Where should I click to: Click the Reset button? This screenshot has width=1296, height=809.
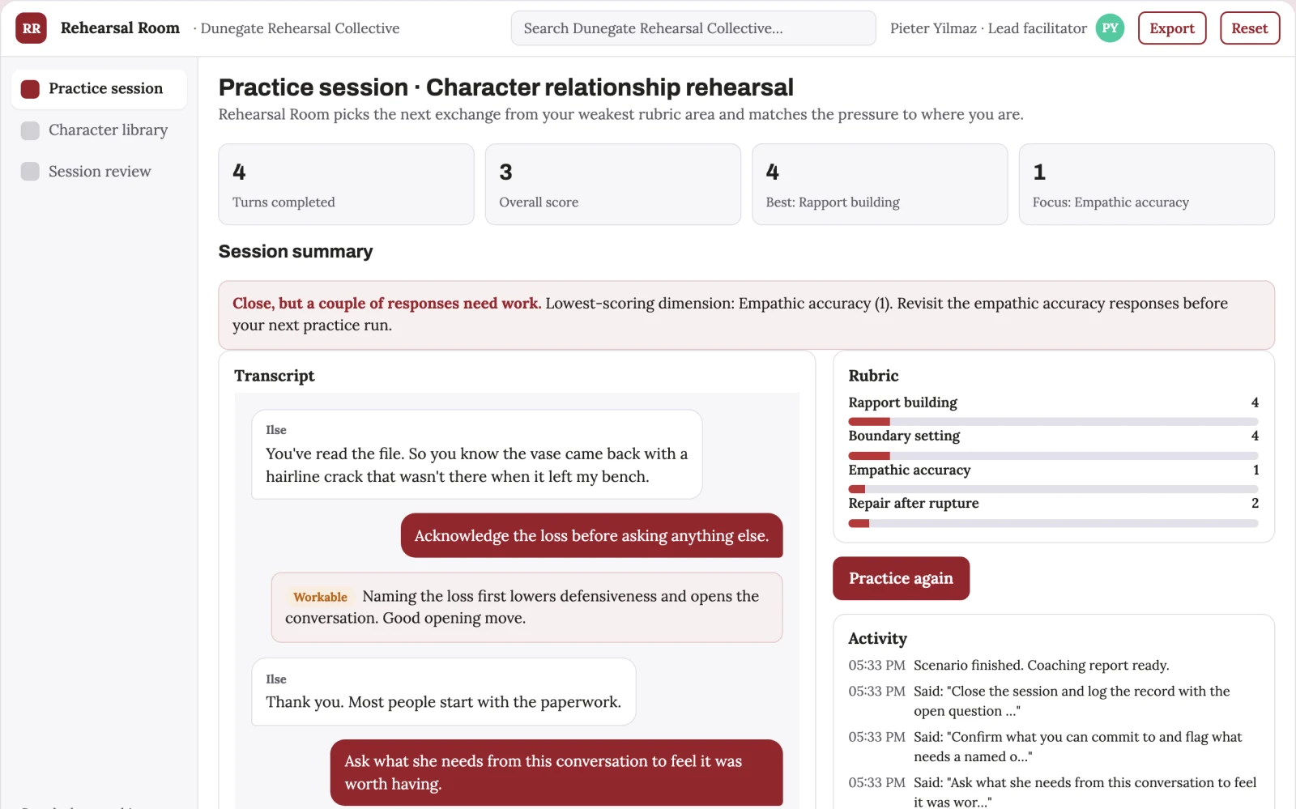pos(1250,28)
